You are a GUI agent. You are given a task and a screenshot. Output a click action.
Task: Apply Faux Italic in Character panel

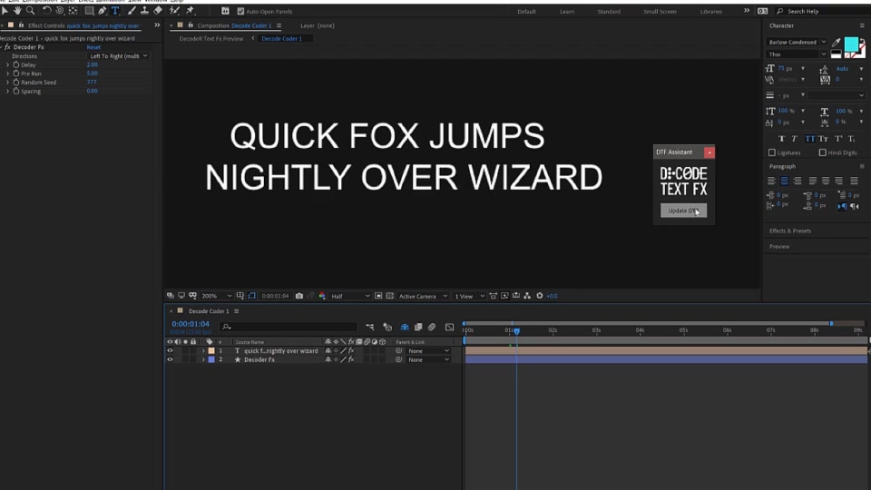coord(795,139)
